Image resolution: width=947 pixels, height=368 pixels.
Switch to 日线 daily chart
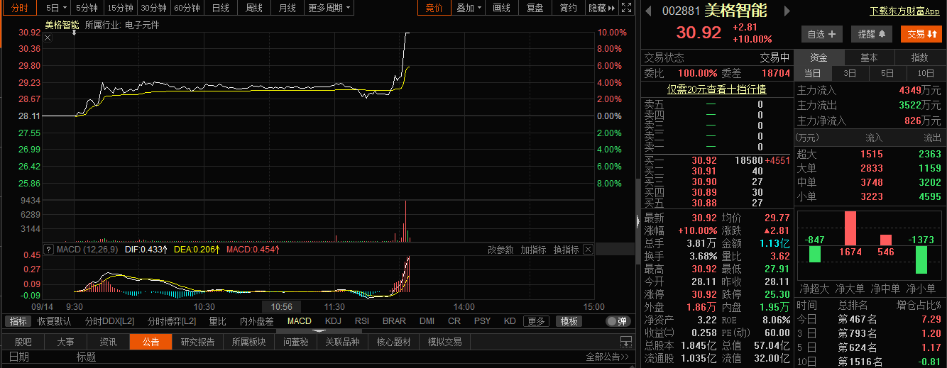tap(221, 9)
